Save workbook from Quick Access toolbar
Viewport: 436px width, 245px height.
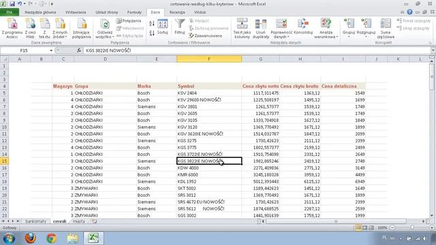(x=12, y=4)
